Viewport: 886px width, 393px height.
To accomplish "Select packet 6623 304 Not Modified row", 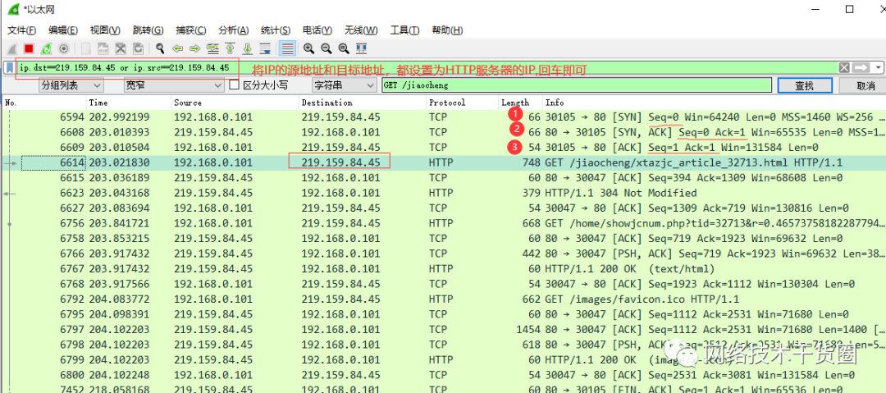I will pyautogui.click(x=443, y=193).
